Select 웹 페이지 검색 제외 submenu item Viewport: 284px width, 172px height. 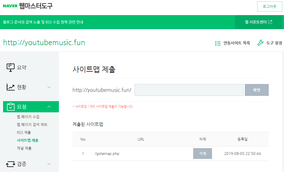tap(32, 125)
